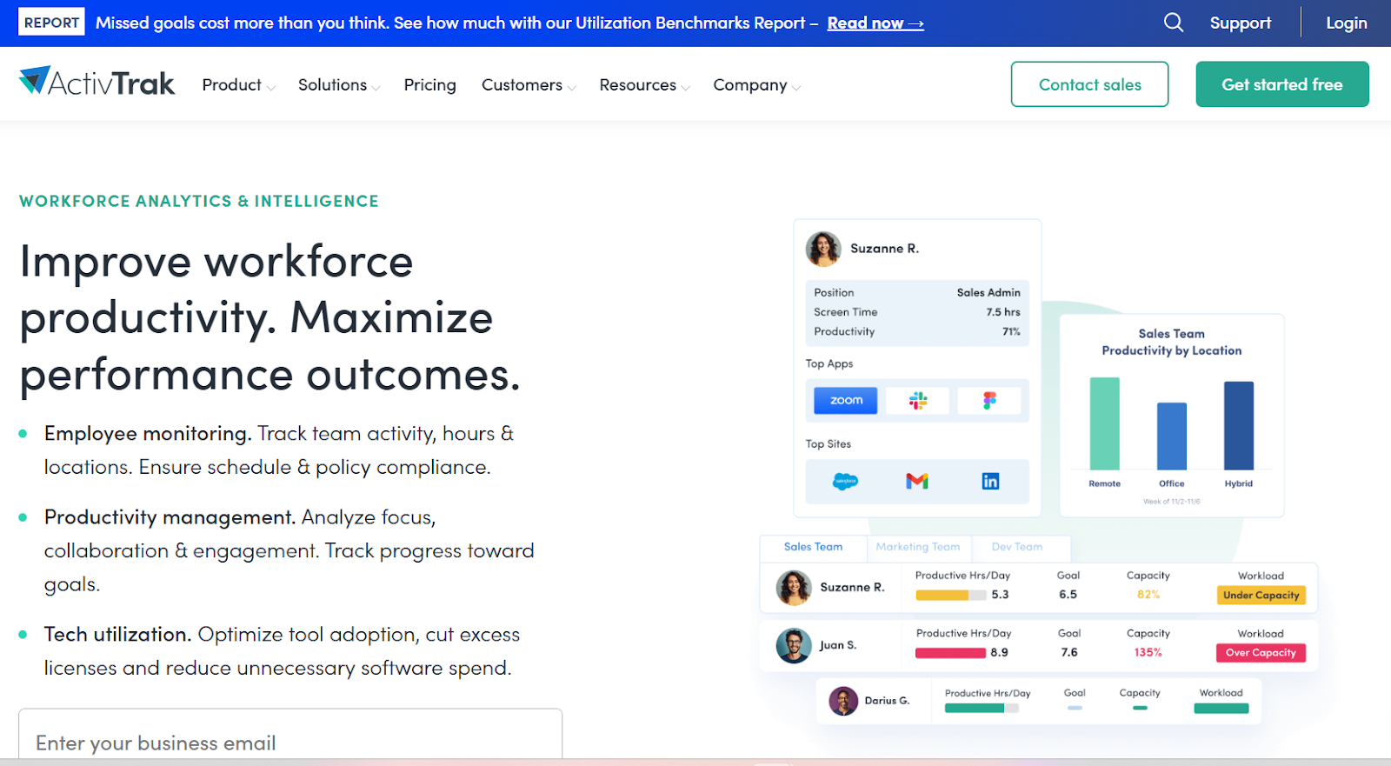Viewport: 1391px width, 766px height.
Task: Click the 'Sales Admin' position value
Action: [x=988, y=293]
